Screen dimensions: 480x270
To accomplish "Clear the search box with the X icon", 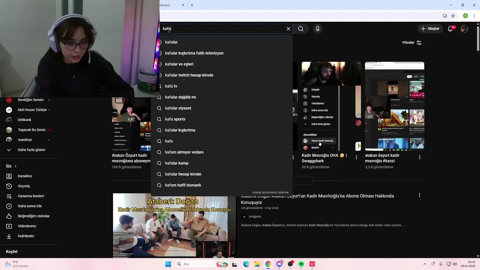I will click(x=288, y=28).
